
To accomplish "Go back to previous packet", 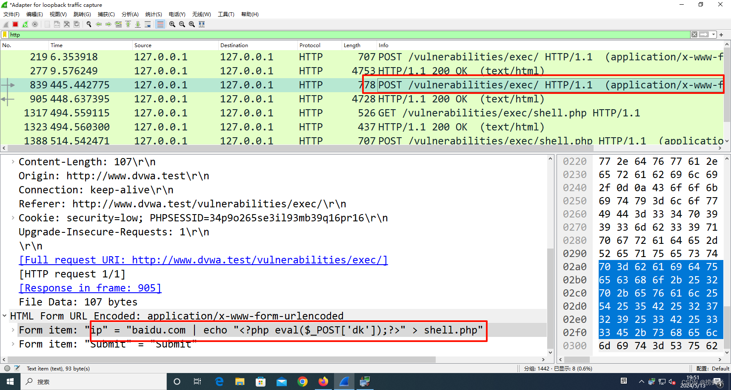I will coord(99,24).
